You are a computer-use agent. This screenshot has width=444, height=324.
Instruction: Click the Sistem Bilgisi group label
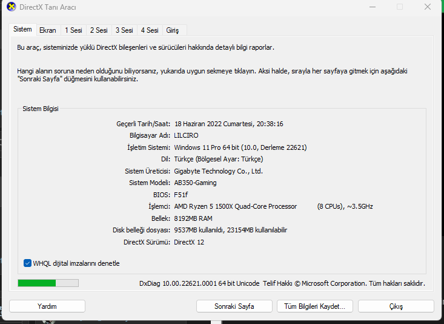[x=41, y=109]
